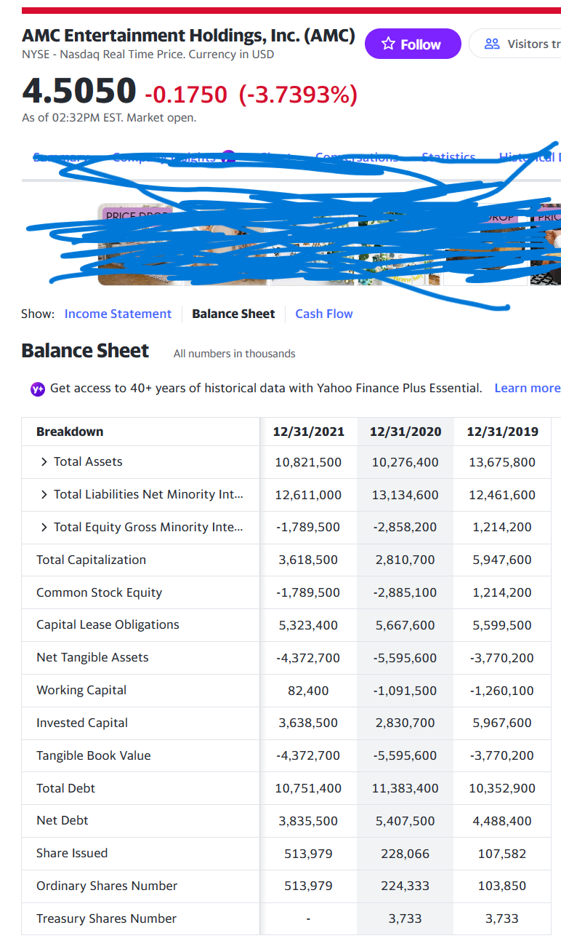561x949 pixels.
Task: Click the Total Capitalization value 5,947,600
Action: pos(502,560)
